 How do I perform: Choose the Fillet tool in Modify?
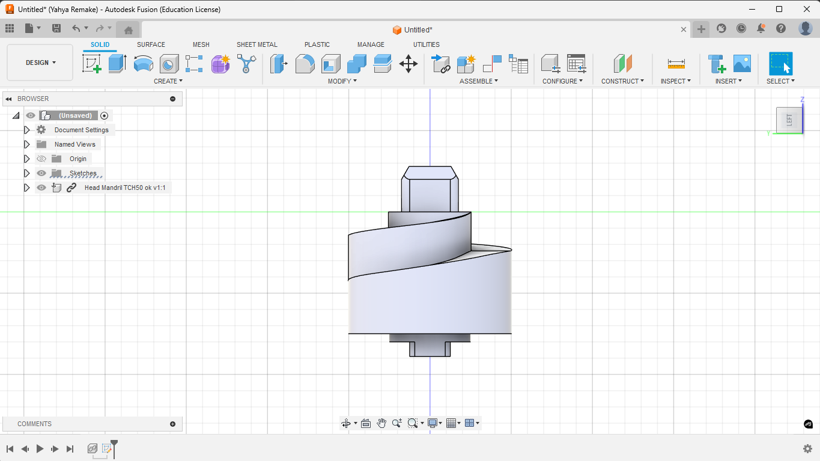(305, 63)
